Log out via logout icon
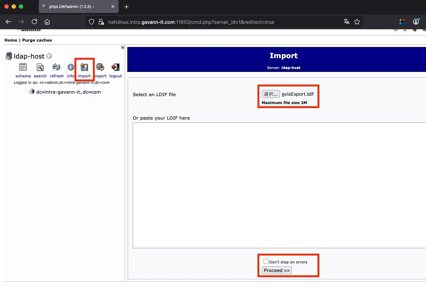Screen dimensions: 426x288 click(x=115, y=67)
